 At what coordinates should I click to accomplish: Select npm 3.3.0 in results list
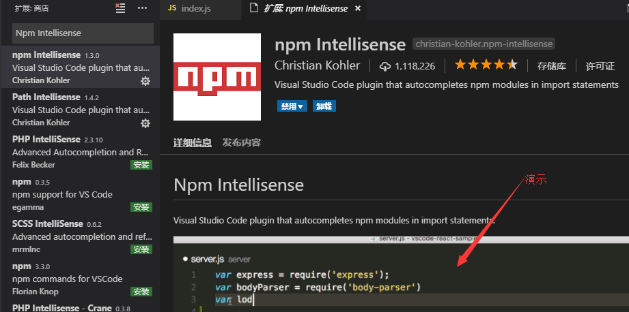coord(80,279)
